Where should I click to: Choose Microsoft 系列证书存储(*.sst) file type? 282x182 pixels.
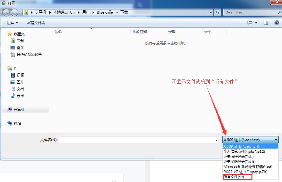click(x=251, y=166)
